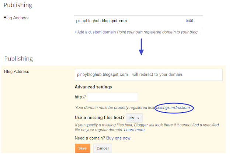Screen dimensions: 236x162
Task: Open the "settings instructions" link
Action: point(173,108)
